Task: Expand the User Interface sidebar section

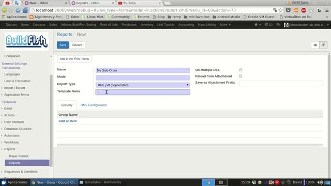Action: 14,122
